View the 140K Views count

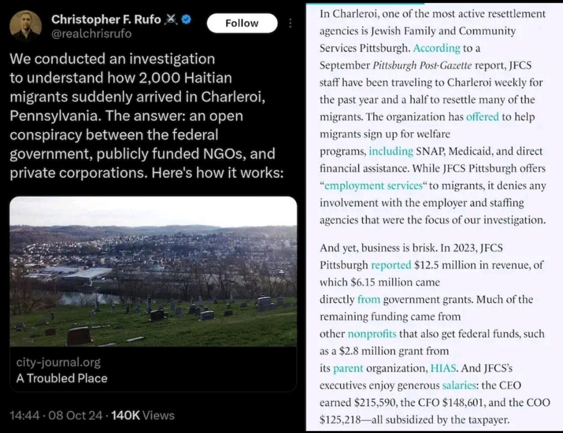pos(142,415)
